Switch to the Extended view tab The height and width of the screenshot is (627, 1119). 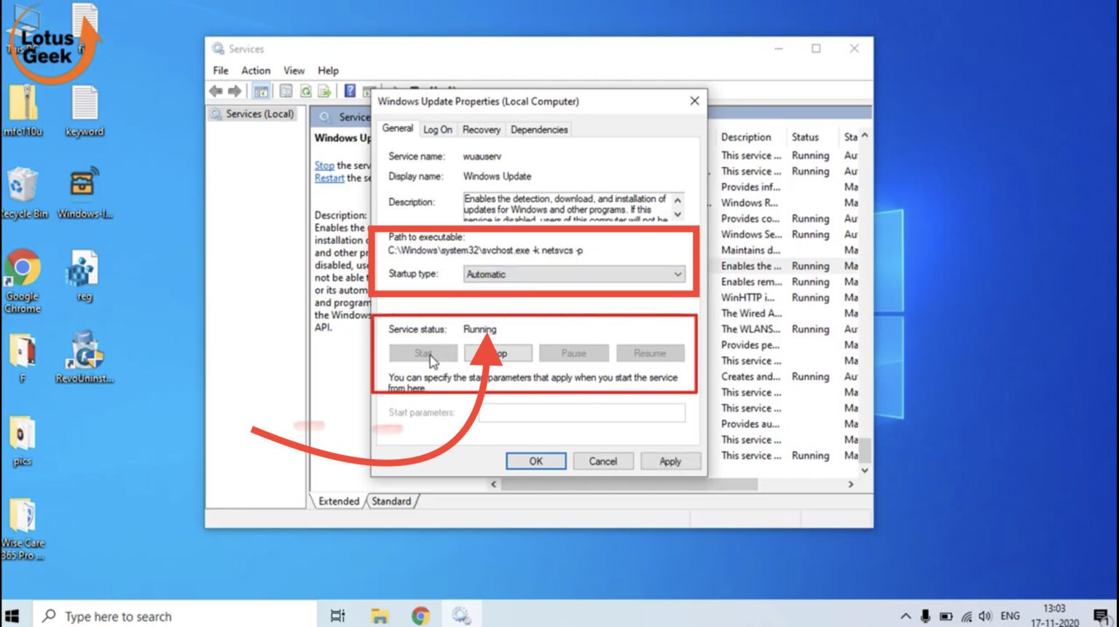[x=339, y=501]
